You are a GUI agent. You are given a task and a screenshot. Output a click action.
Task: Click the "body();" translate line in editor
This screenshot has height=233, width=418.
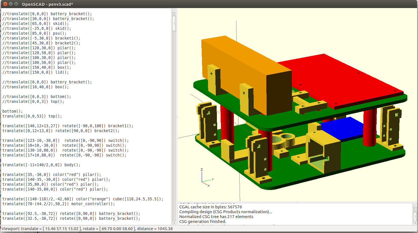click(x=41, y=165)
